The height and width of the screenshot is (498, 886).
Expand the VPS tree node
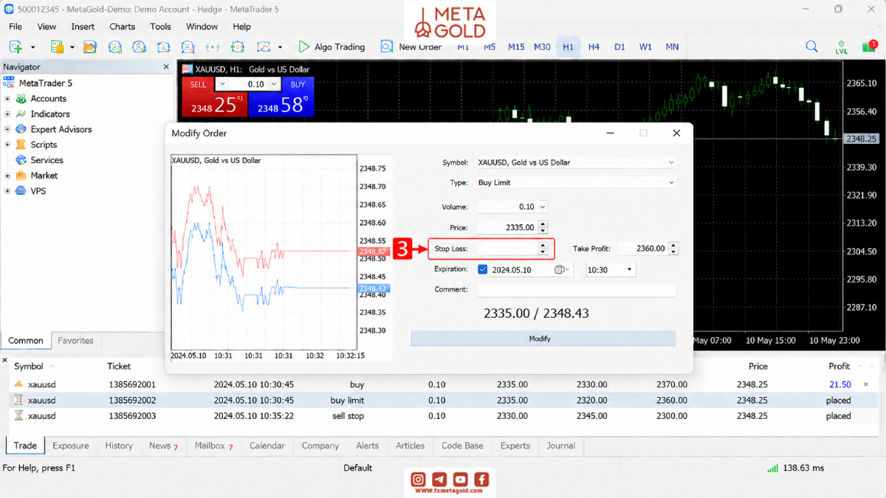7,191
